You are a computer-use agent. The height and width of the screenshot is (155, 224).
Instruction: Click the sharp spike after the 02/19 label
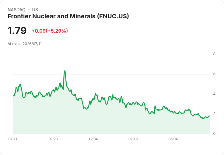(155, 106)
